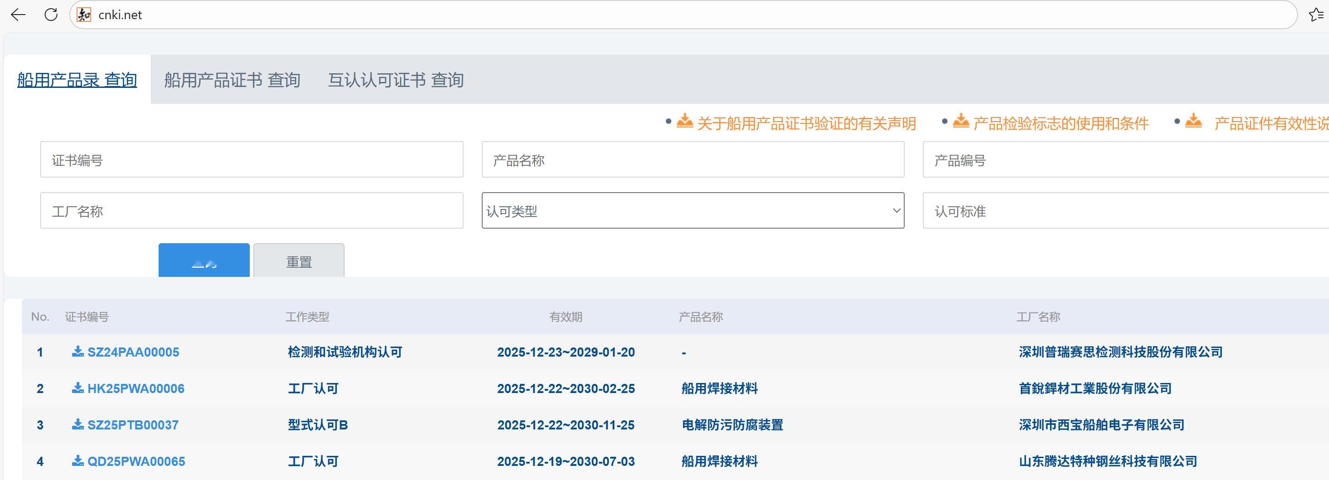Download icon for certificate HK25PWA00006
Screen dimensions: 1329x480
coord(78,388)
